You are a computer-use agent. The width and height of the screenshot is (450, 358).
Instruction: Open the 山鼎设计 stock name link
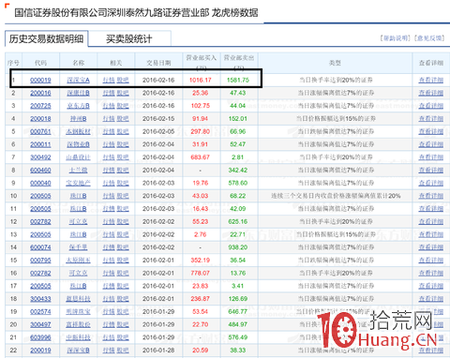tap(78, 157)
